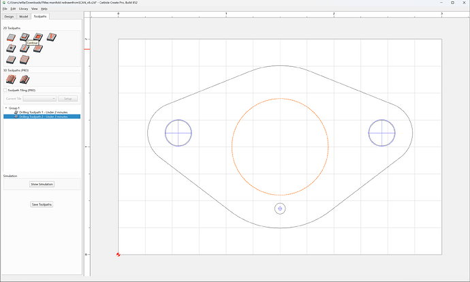The height and width of the screenshot is (282, 470).
Task: Enable the Toolpath Tiling (PRO) checkbox
Action: point(5,90)
